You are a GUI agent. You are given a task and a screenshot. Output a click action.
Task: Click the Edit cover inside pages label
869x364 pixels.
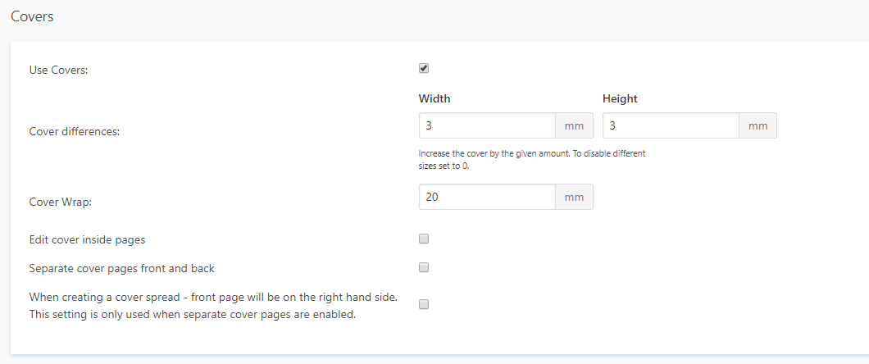click(x=87, y=239)
